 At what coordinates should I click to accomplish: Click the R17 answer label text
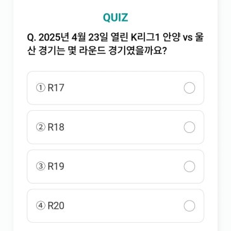pyautogui.click(x=56, y=88)
